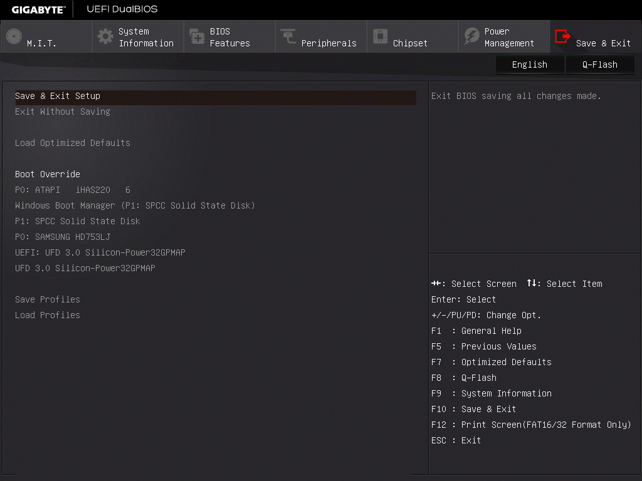Click the BIOS Features chip icon

click(197, 36)
